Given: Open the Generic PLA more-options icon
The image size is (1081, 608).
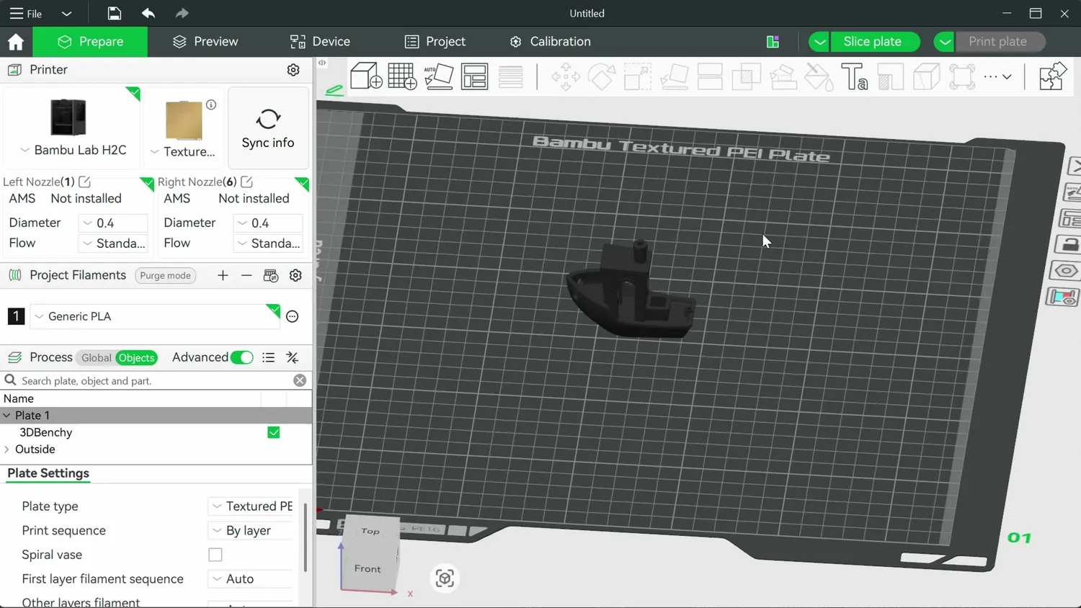Looking at the screenshot, I should pos(293,316).
